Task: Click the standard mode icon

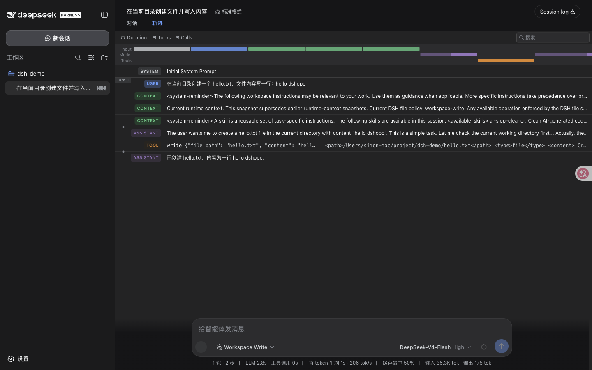Action: coord(217,12)
